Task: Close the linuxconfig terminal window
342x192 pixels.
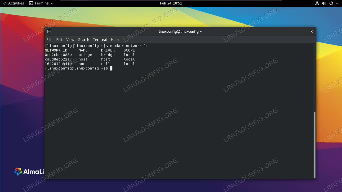Action: [312, 31]
